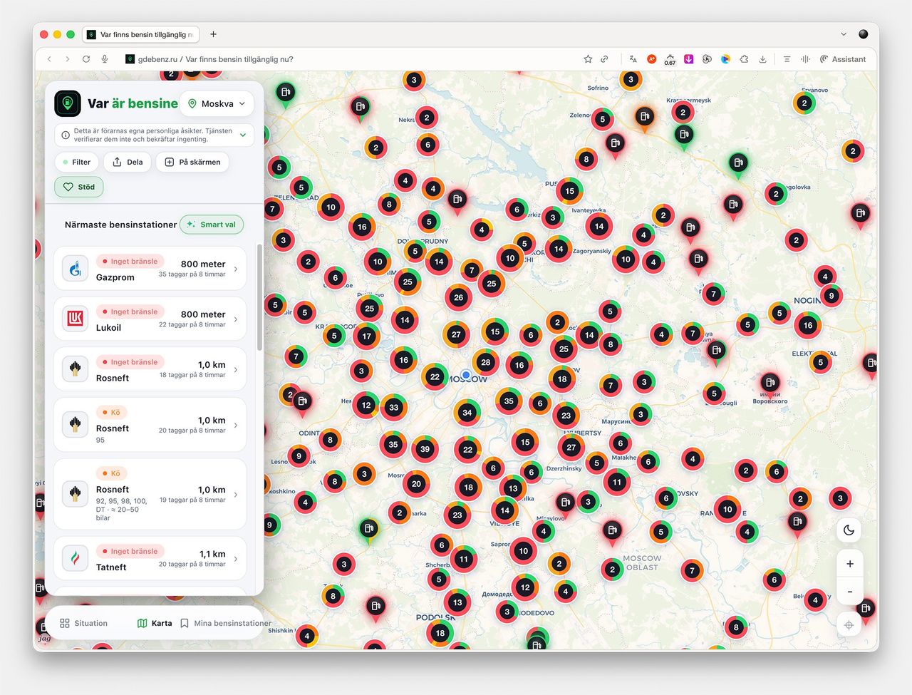The width and height of the screenshot is (912, 695).
Task: Open the Gazprom 800 meter station card
Action: pyautogui.click(x=150, y=269)
